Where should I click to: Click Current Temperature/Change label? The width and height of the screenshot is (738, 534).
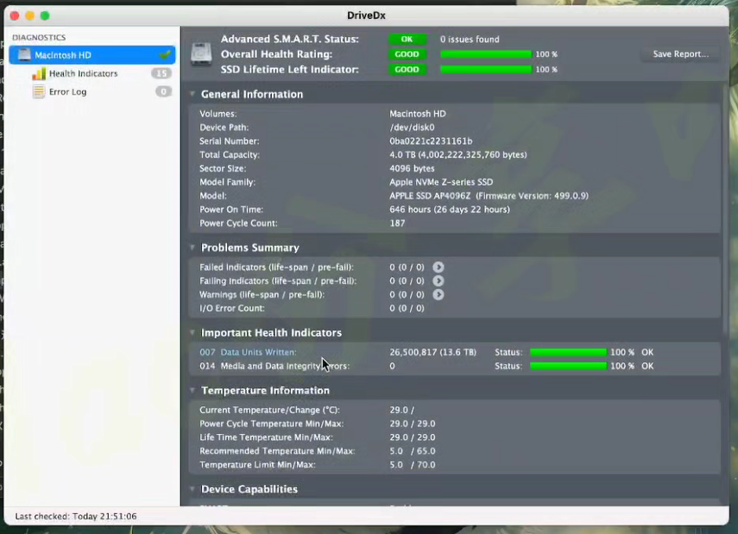point(269,410)
